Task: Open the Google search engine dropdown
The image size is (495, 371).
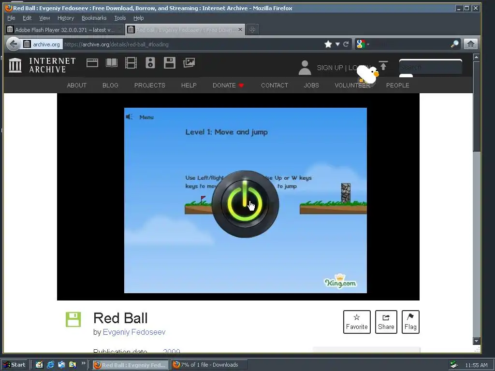Action: tap(363, 44)
